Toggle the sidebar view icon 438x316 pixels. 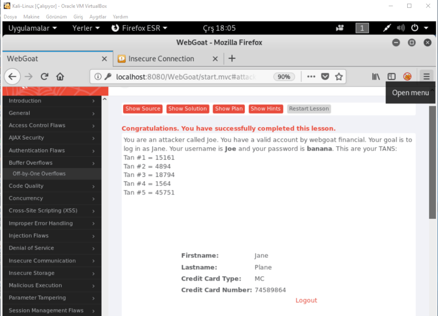[391, 77]
